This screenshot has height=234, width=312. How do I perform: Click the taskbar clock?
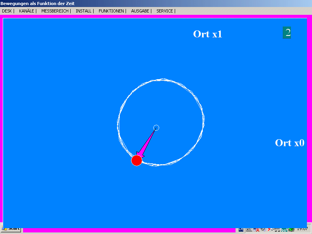click(x=302, y=229)
